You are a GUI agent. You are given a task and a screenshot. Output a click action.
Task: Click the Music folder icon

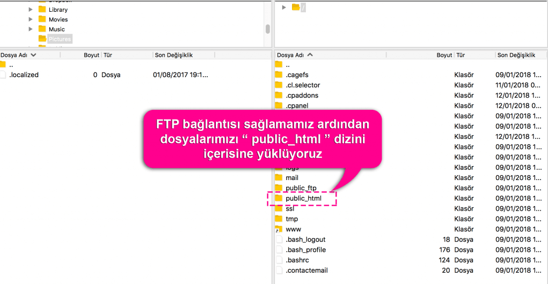42,28
